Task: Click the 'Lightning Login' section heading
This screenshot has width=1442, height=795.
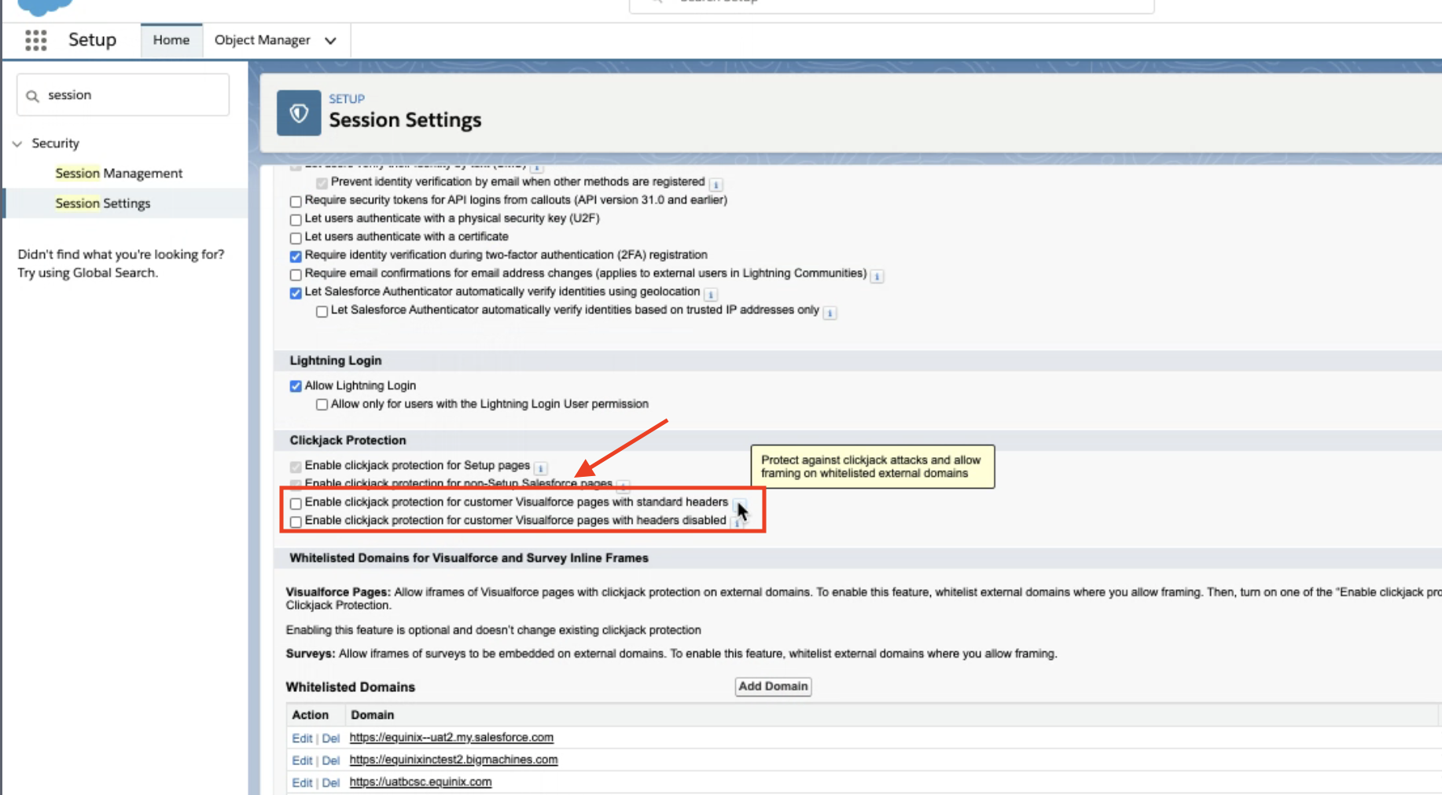Action: point(336,361)
